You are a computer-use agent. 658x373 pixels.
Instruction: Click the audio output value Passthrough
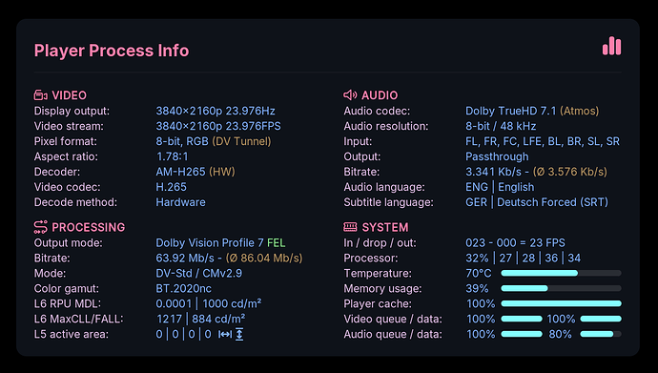tap(497, 156)
